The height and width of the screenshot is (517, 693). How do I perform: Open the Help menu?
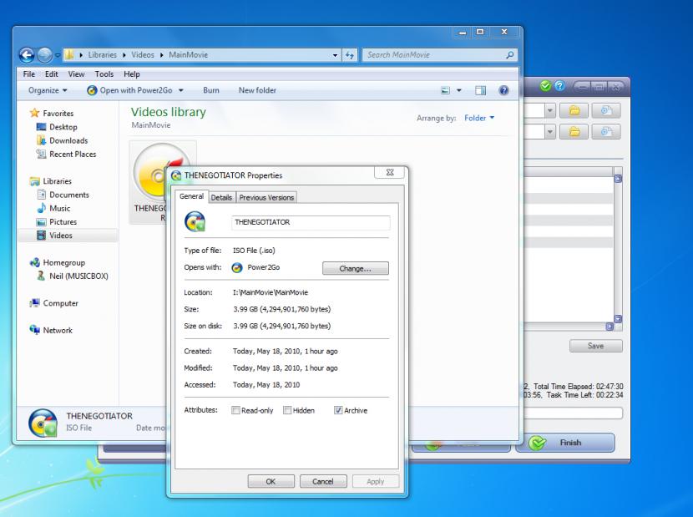click(131, 74)
